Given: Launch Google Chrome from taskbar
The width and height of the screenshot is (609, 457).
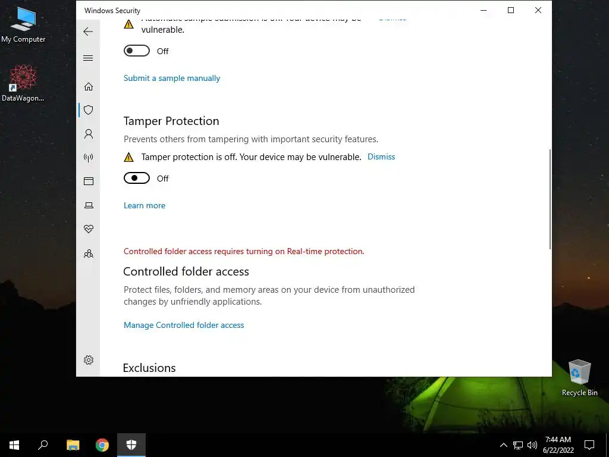Looking at the screenshot, I should click(102, 445).
